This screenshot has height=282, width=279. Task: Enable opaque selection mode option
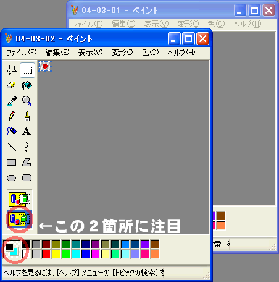coord(20,199)
